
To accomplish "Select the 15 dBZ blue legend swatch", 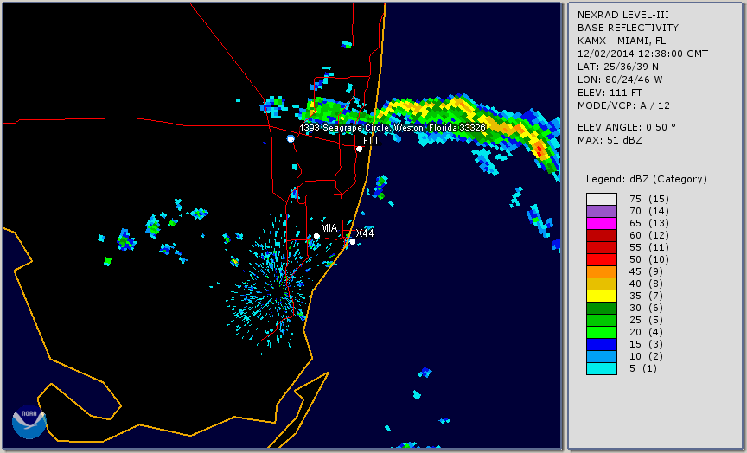I will pyautogui.click(x=601, y=344).
